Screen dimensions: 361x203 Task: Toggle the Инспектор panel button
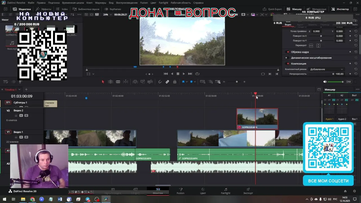pos(340,9)
